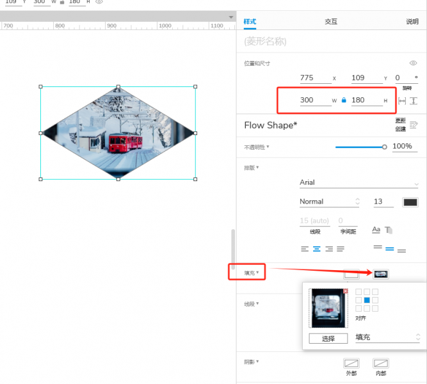Click the text shadow icon
Screen dimensions: 427x384
(x=389, y=230)
